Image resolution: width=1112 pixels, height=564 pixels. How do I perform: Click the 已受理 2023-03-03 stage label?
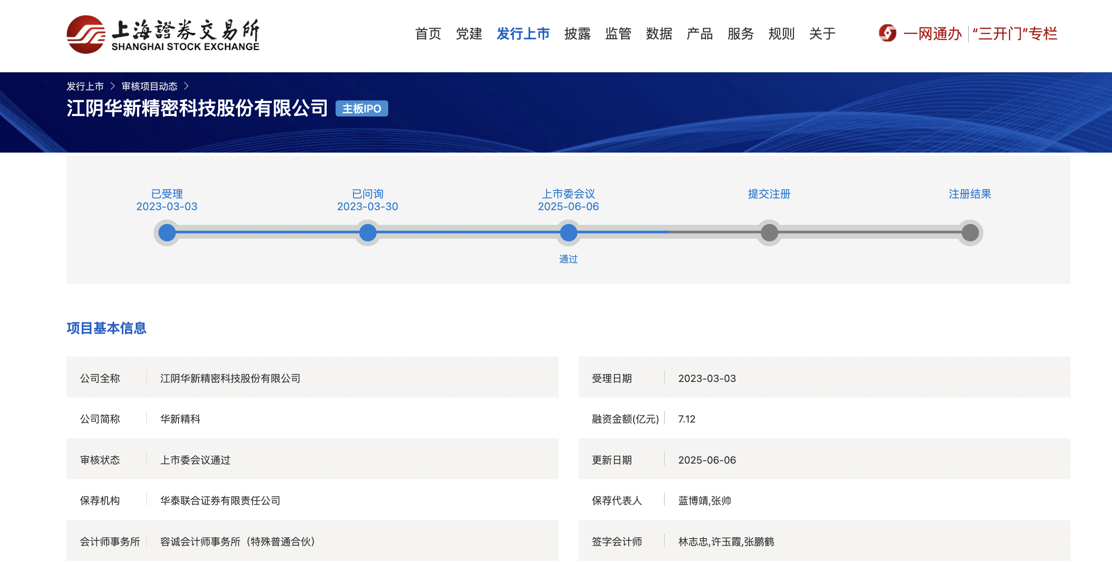(167, 200)
